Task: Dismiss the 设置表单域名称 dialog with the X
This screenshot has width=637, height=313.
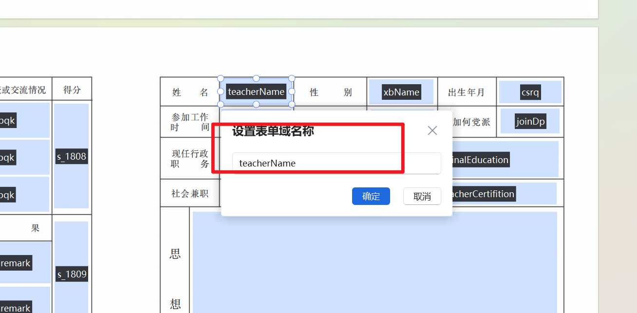Action: pos(432,130)
